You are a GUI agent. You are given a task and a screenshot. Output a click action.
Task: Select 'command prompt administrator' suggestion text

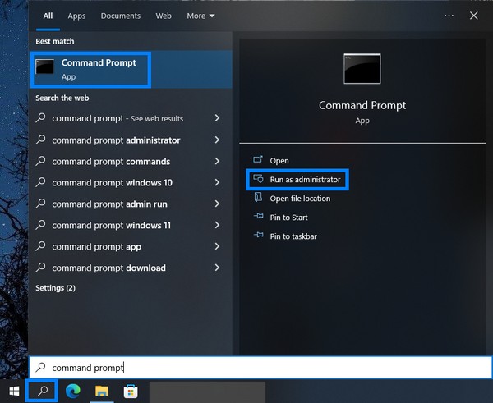click(x=116, y=140)
